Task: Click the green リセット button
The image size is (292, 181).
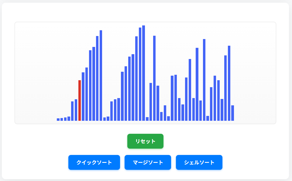Action: click(145, 141)
